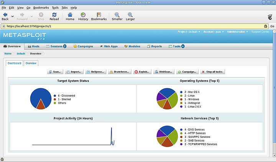Select the Reports navigation tab
The height and width of the screenshot is (162, 276).
(154, 46)
